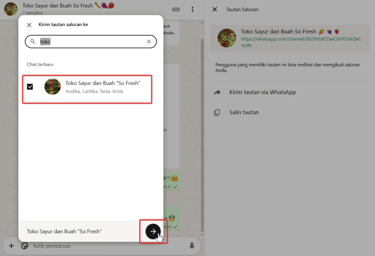This screenshot has height=256, width=375.
Task: Click the microphone voice message icon
Action: click(192, 246)
